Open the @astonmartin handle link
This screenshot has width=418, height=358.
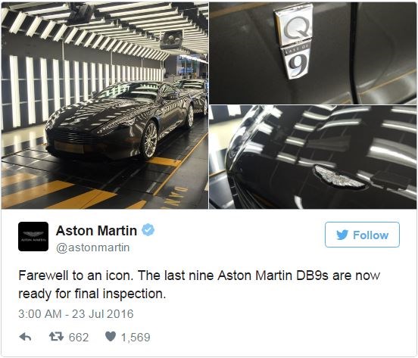click(93, 247)
